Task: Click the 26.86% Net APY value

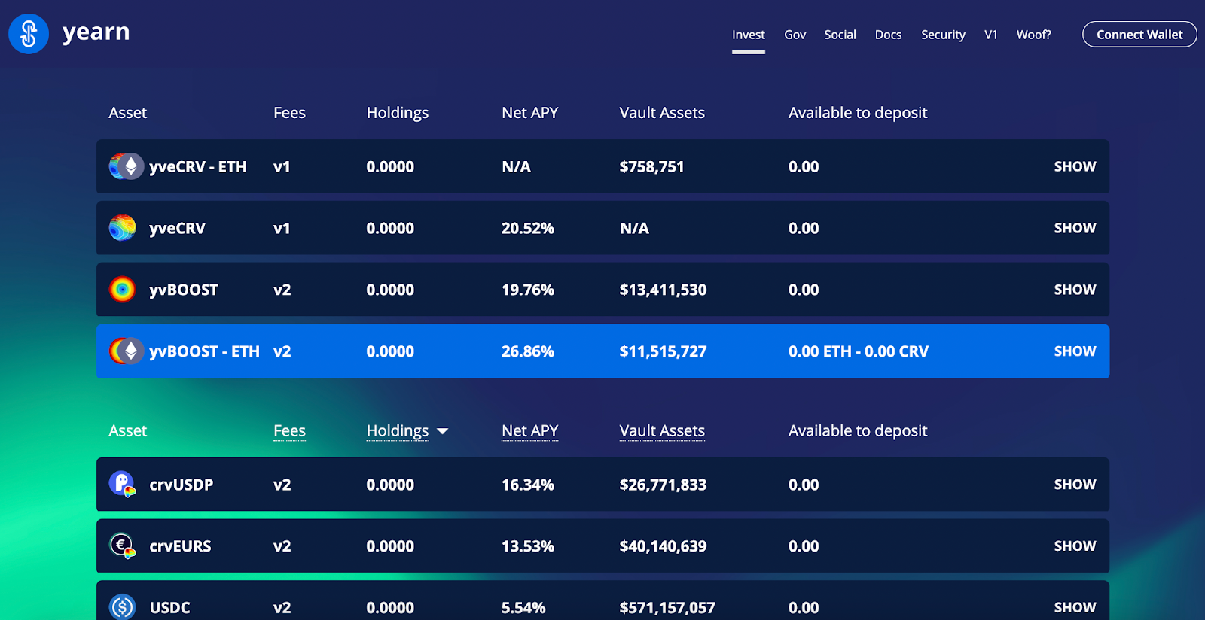Action: (x=528, y=351)
